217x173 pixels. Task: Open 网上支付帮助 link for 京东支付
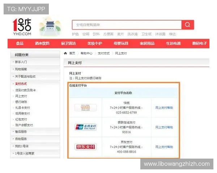coord(164,147)
